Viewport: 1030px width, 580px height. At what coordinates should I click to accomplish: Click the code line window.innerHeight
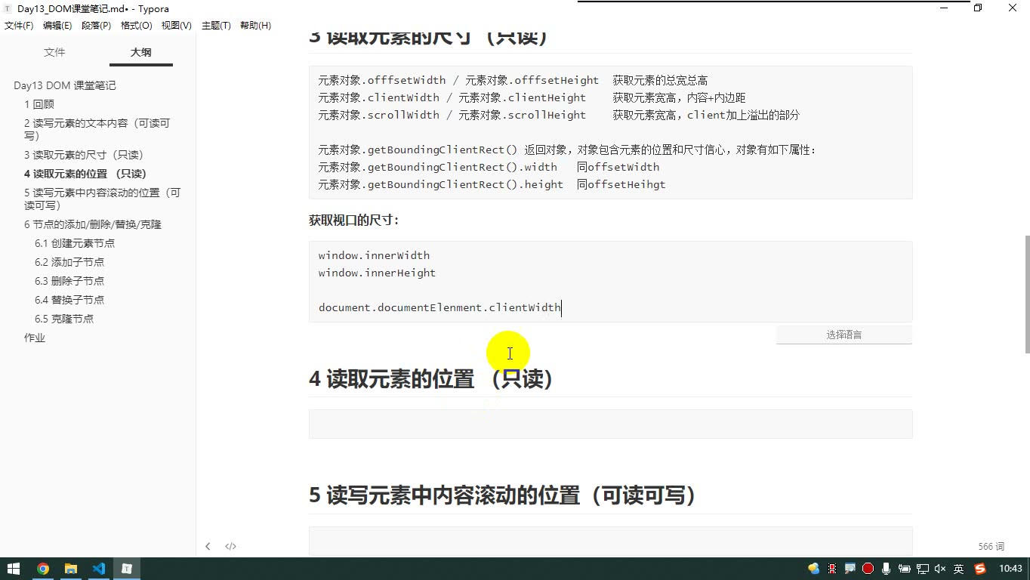click(x=377, y=273)
